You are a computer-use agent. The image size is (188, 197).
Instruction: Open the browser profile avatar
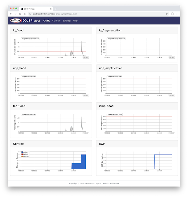click(172, 14)
